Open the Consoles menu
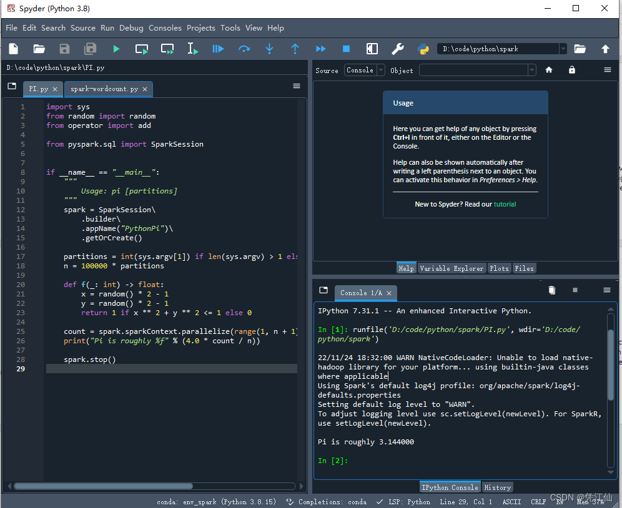622x508 pixels. (165, 27)
